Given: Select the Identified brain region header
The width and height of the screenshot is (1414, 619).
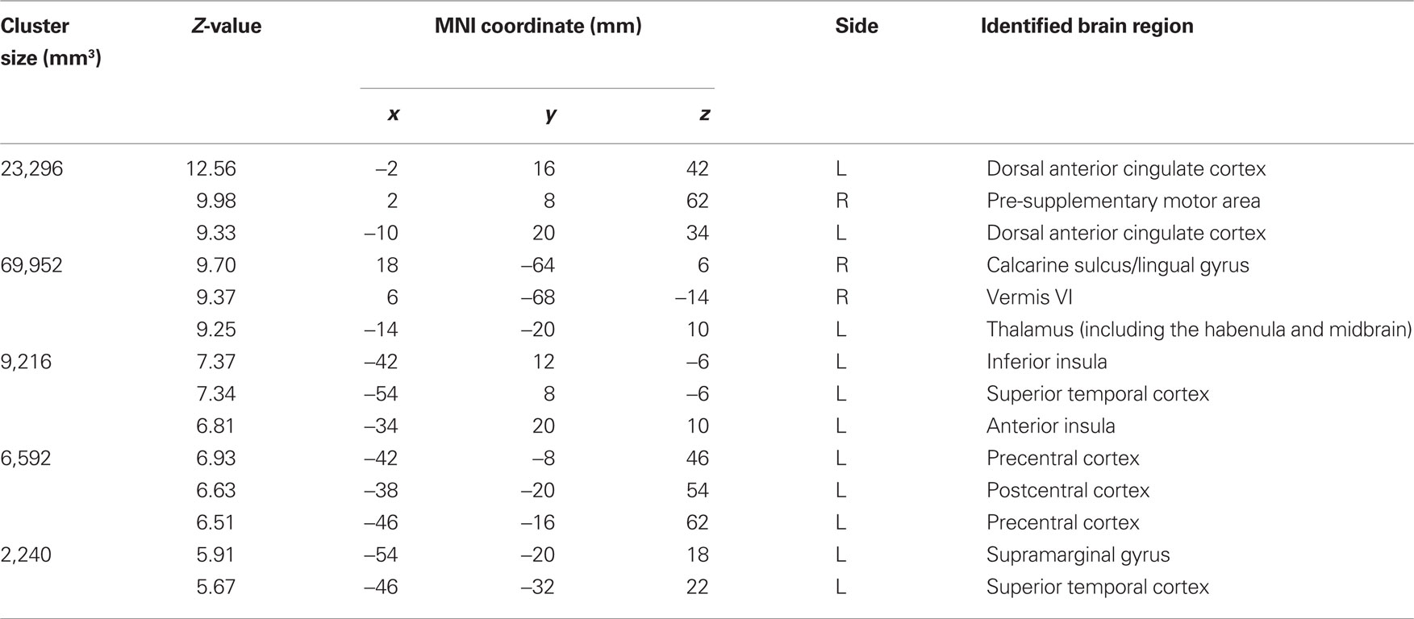Looking at the screenshot, I should click(x=1087, y=26).
